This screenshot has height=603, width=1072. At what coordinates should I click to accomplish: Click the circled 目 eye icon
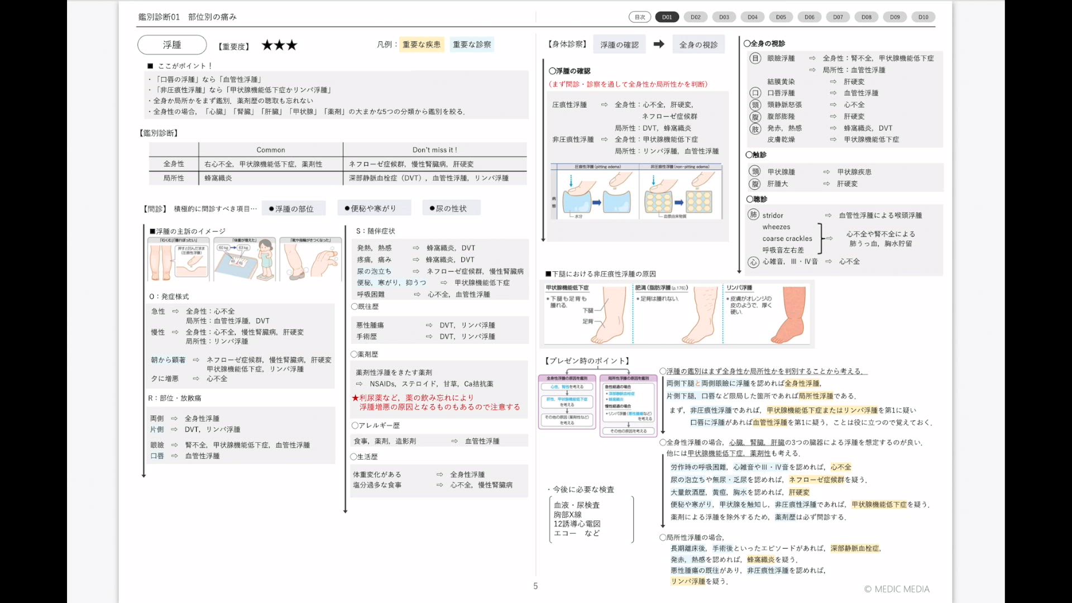click(755, 58)
